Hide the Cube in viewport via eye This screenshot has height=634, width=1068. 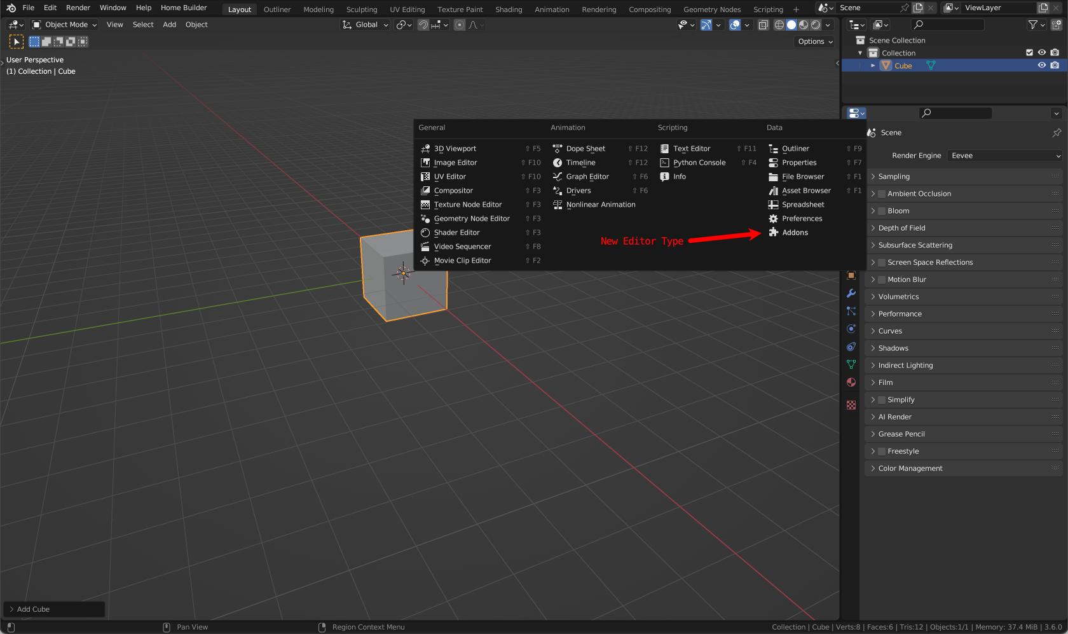point(1042,65)
